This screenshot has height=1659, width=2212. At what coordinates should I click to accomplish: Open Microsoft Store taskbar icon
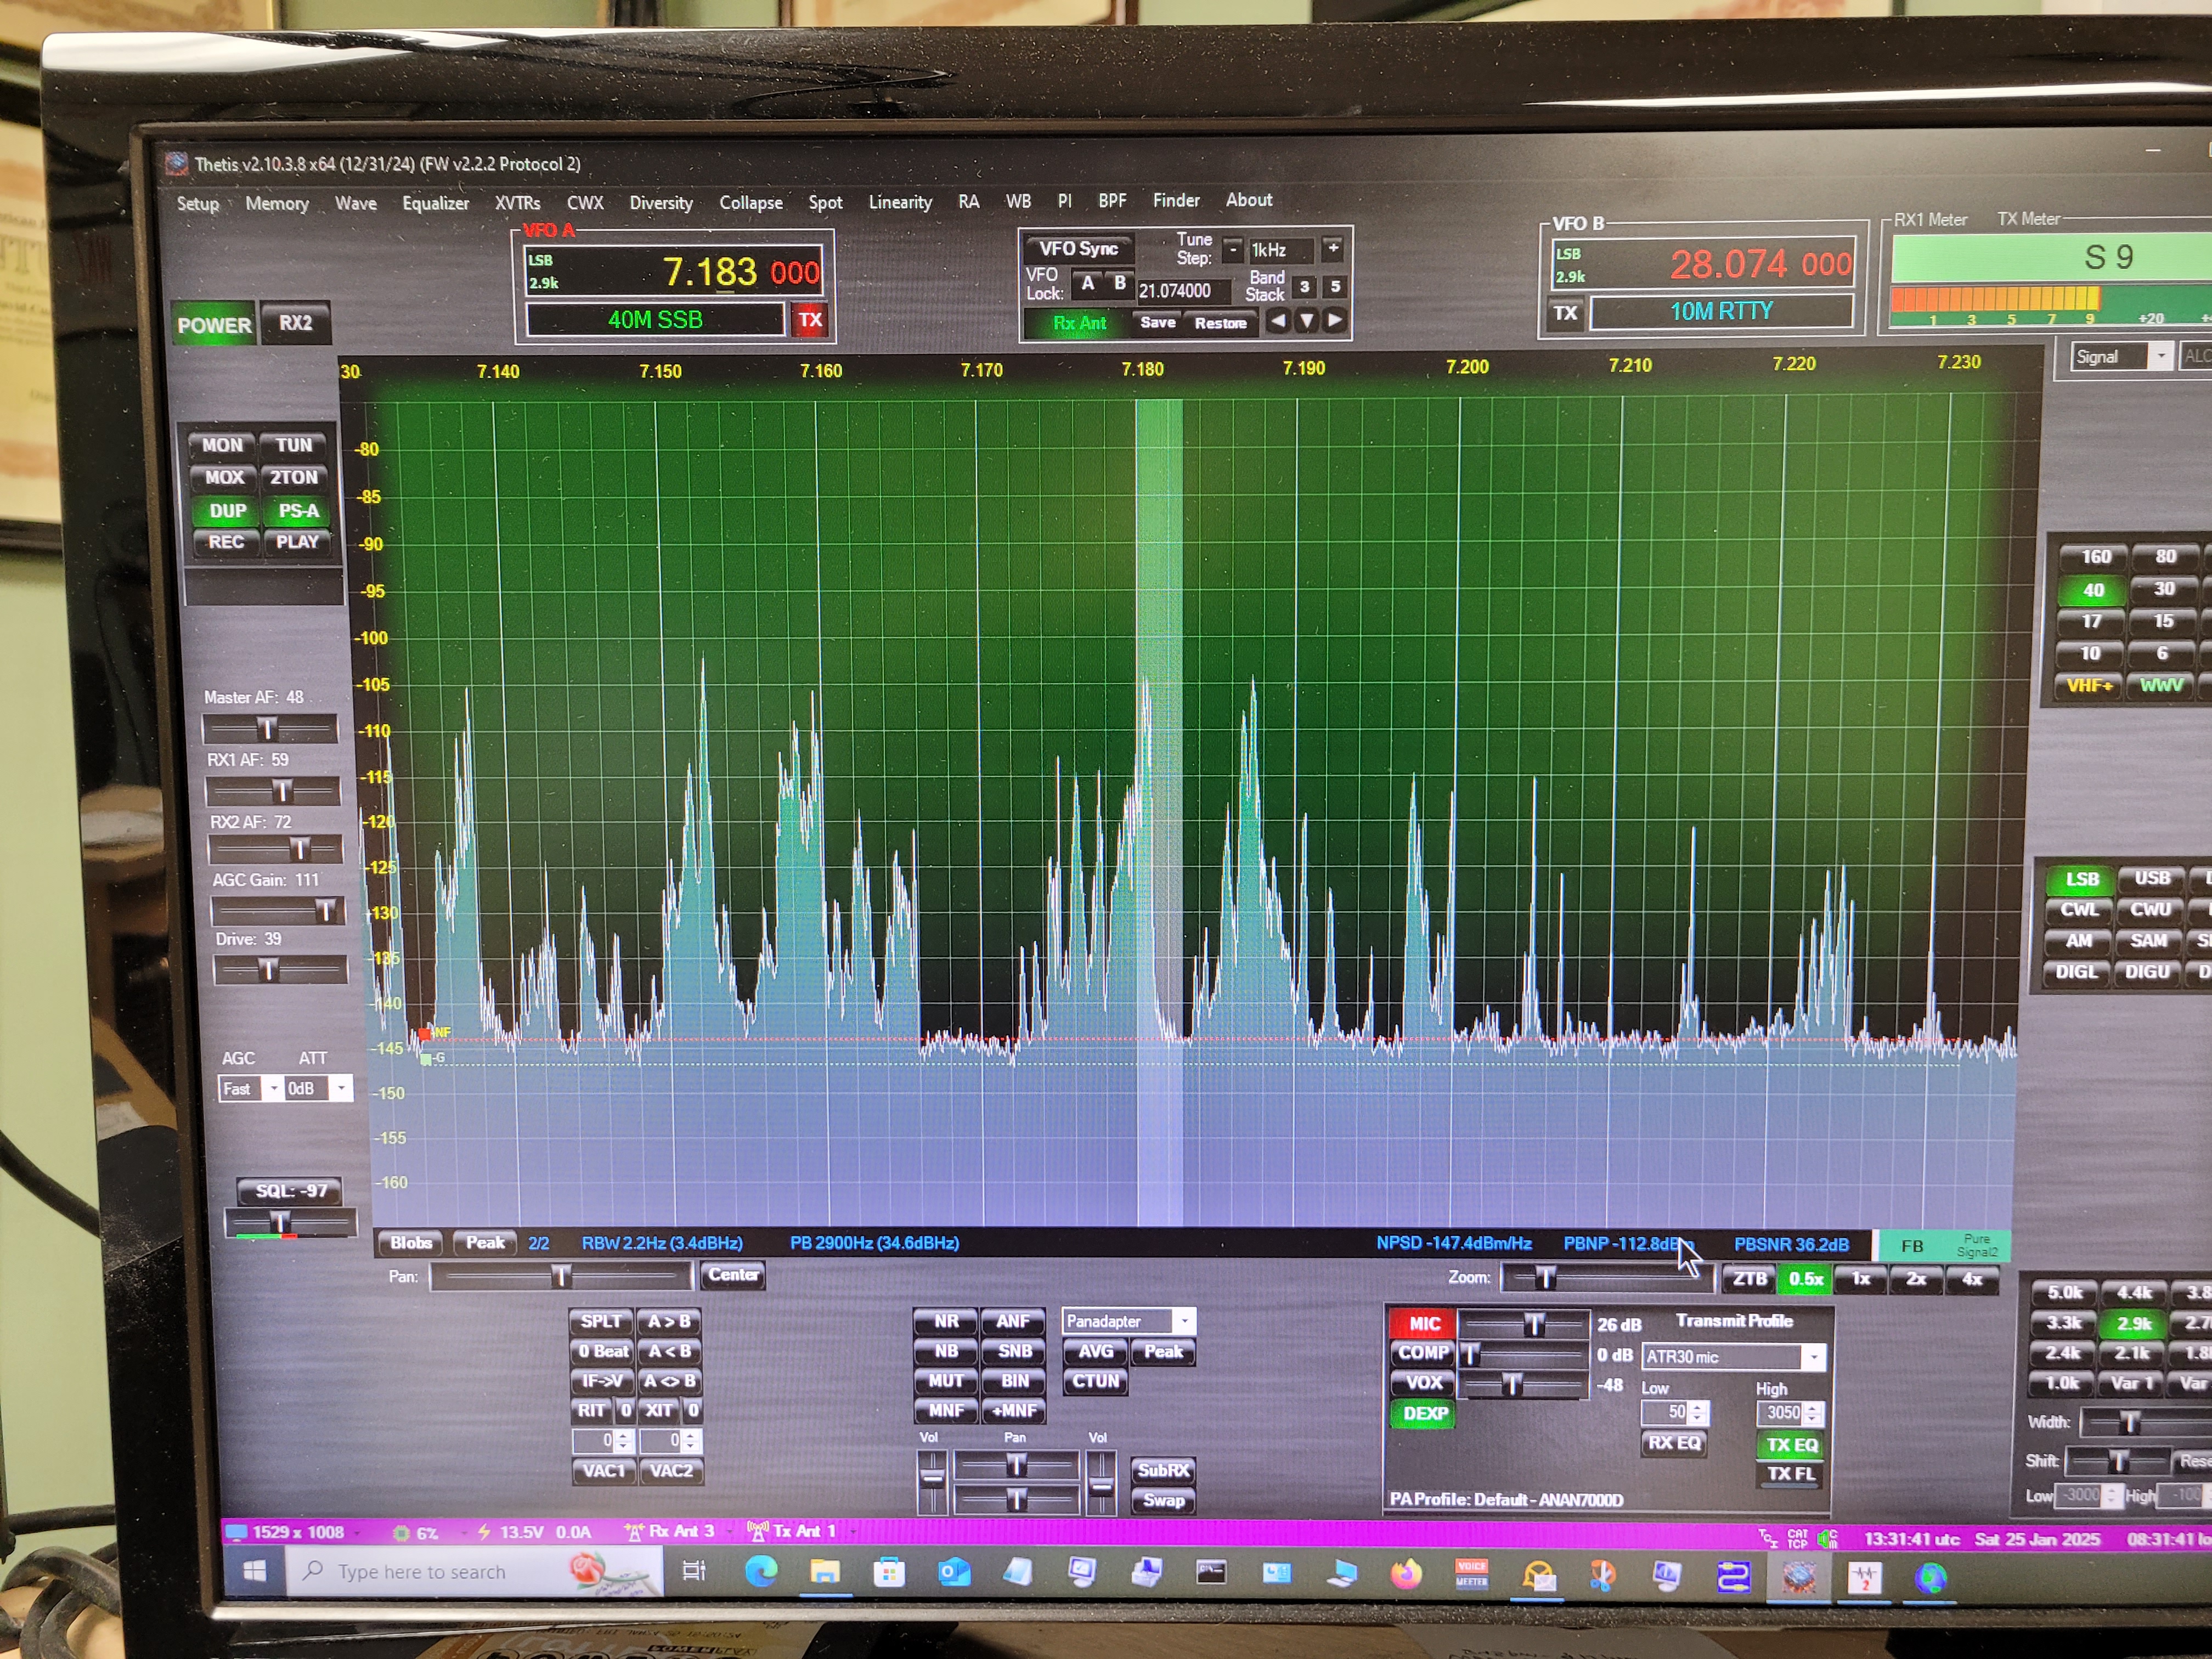pyautogui.click(x=888, y=1573)
